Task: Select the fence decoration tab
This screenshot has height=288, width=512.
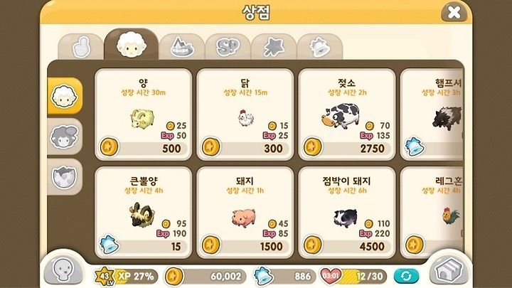Action: click(182, 47)
